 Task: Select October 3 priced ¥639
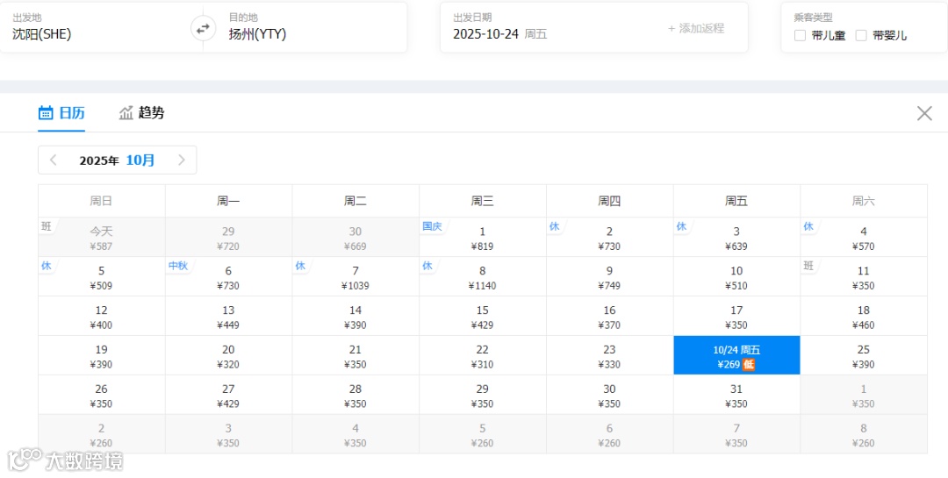(736, 238)
